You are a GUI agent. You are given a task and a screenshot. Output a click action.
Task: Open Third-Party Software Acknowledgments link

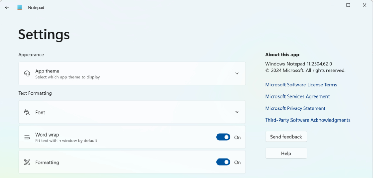tap(308, 120)
